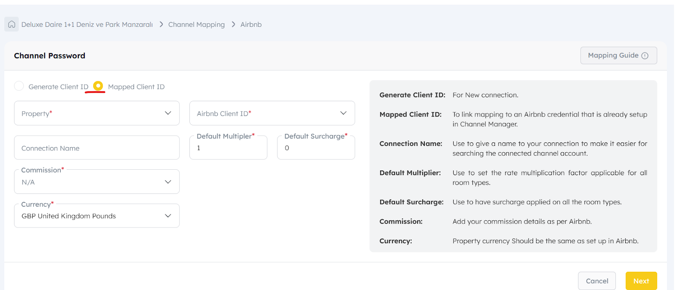This screenshot has height=290, width=681.
Task: Open Channel Mapping breadcrumb link
Action: (x=196, y=25)
